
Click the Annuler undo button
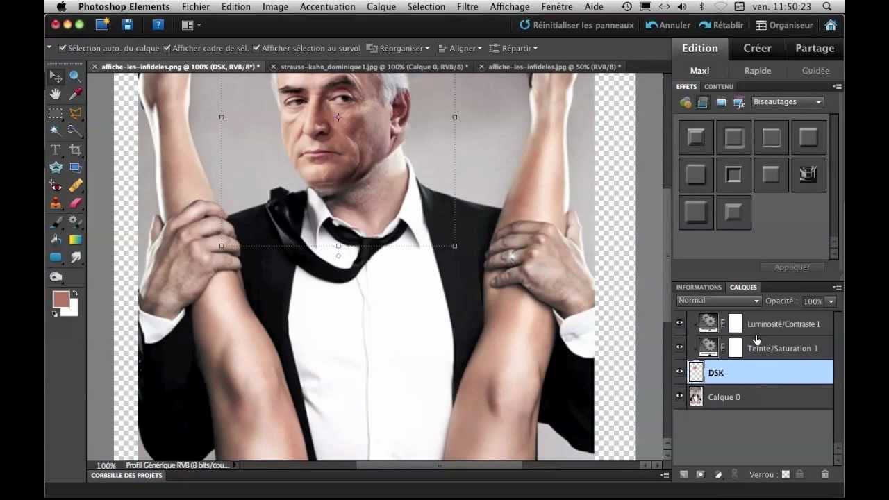[668, 25]
